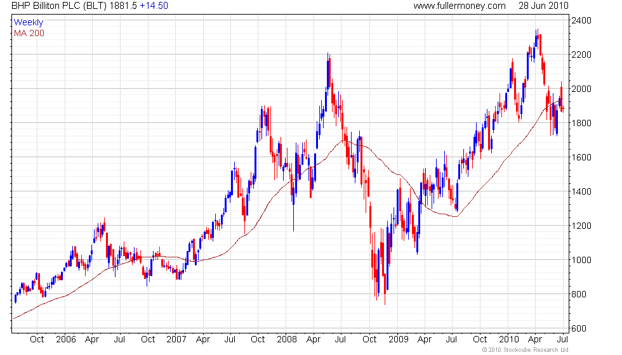Click the 1400 price axis label
This screenshot has width=622, height=355.
click(581, 191)
